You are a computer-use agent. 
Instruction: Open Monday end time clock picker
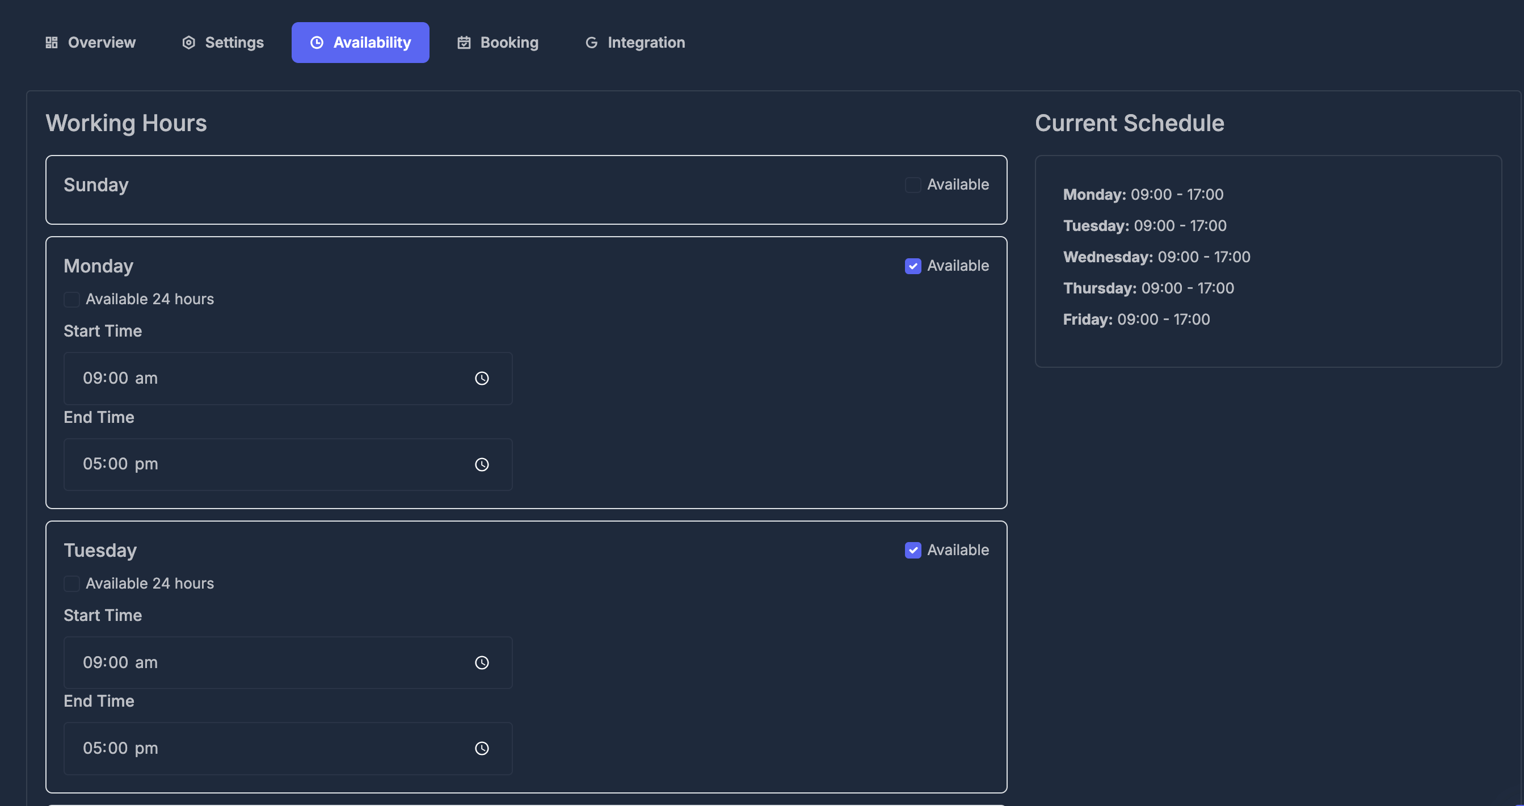coord(482,464)
